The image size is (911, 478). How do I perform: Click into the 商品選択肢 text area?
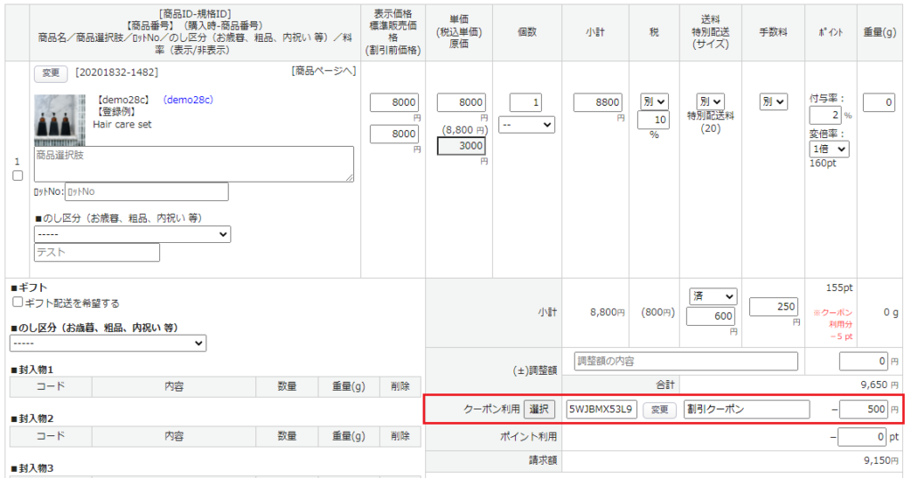193,164
